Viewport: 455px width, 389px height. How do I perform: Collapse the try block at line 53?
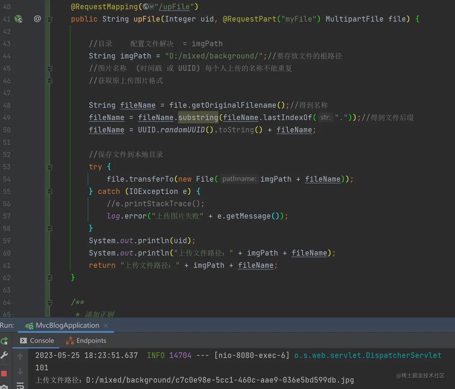(x=50, y=167)
